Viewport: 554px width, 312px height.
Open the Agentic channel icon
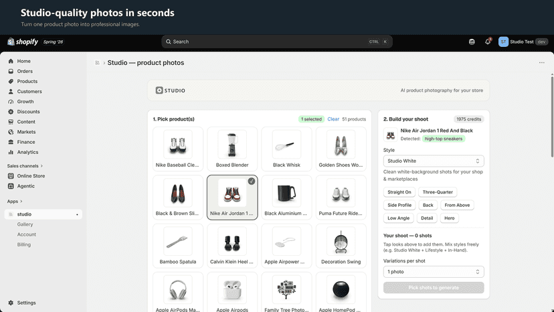click(11, 186)
